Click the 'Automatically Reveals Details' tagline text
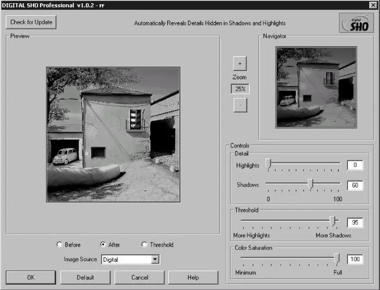The image size is (380, 290). point(210,23)
